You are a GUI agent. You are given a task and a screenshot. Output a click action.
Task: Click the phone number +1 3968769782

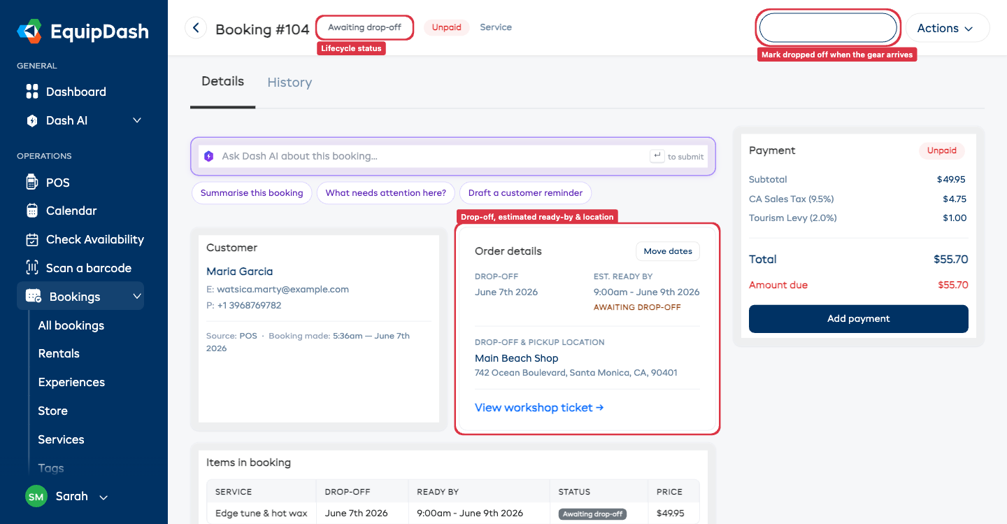pyautogui.click(x=250, y=305)
